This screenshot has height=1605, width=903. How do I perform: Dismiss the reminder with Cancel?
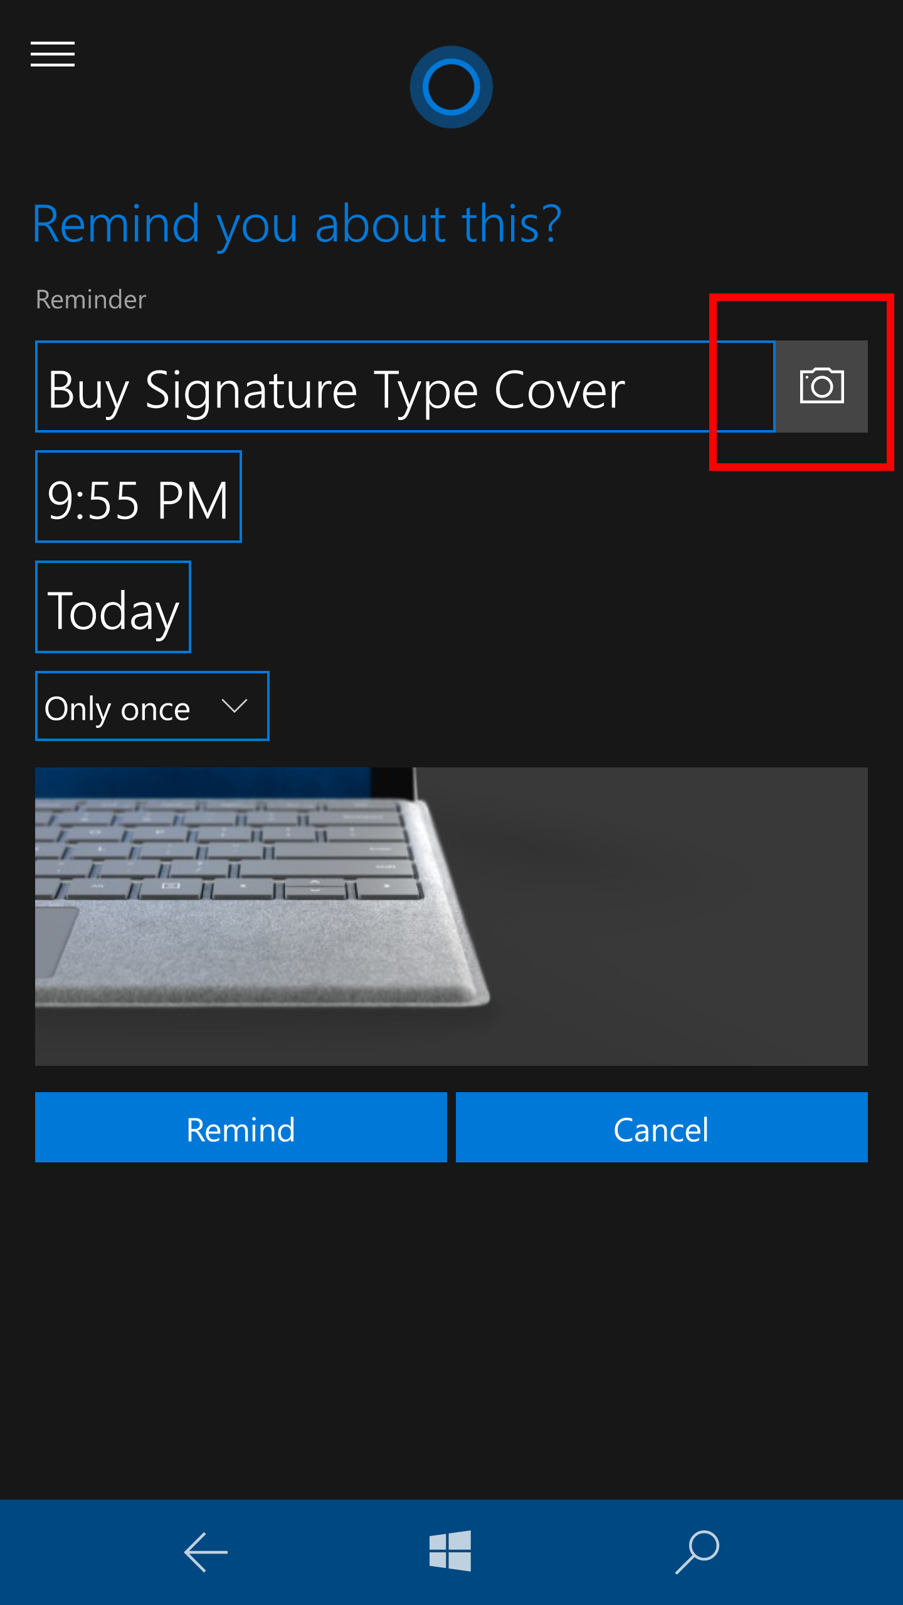click(662, 1127)
